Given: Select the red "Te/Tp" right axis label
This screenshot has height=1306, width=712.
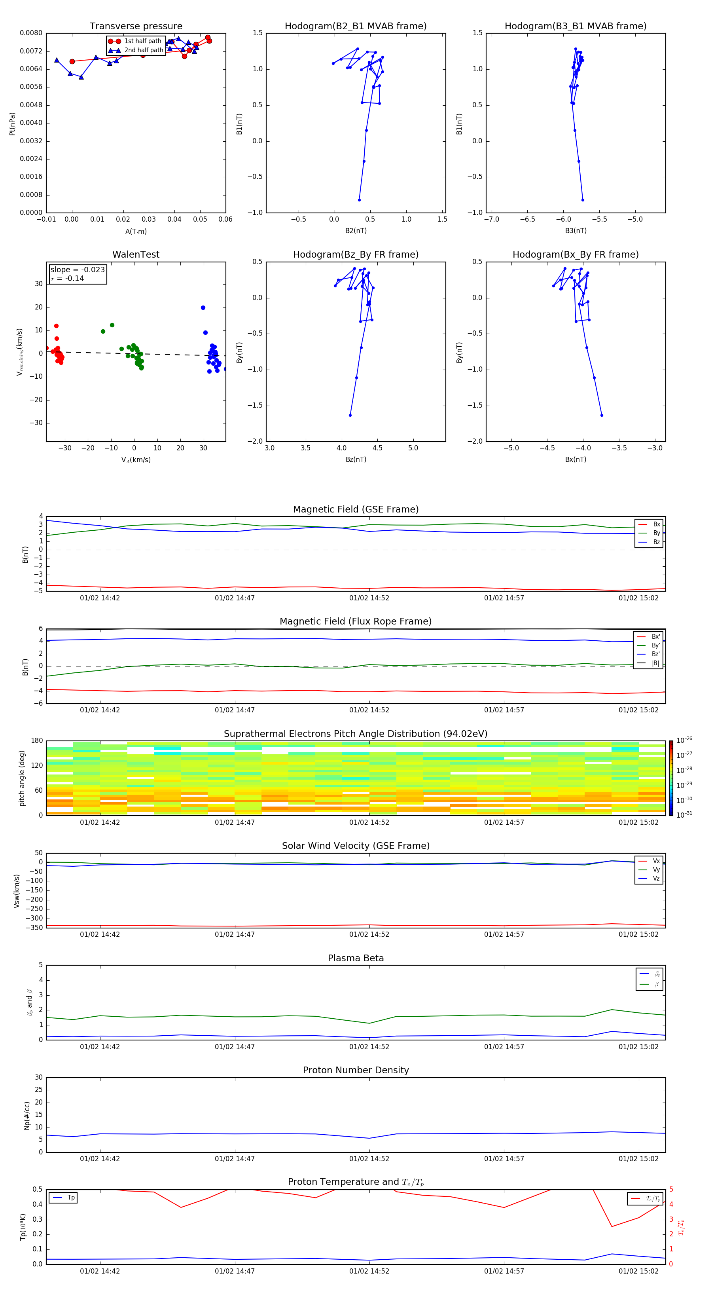Looking at the screenshot, I should [681, 1227].
